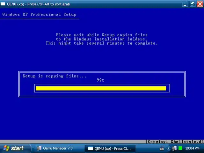Click the 99% progress value
This screenshot has height=153, width=204.
point(100,80)
